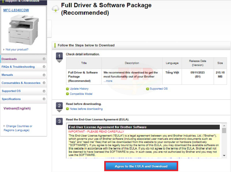This screenshot has height=172, width=231.
Task: Expand the full description via ...more
Action: point(108,80)
